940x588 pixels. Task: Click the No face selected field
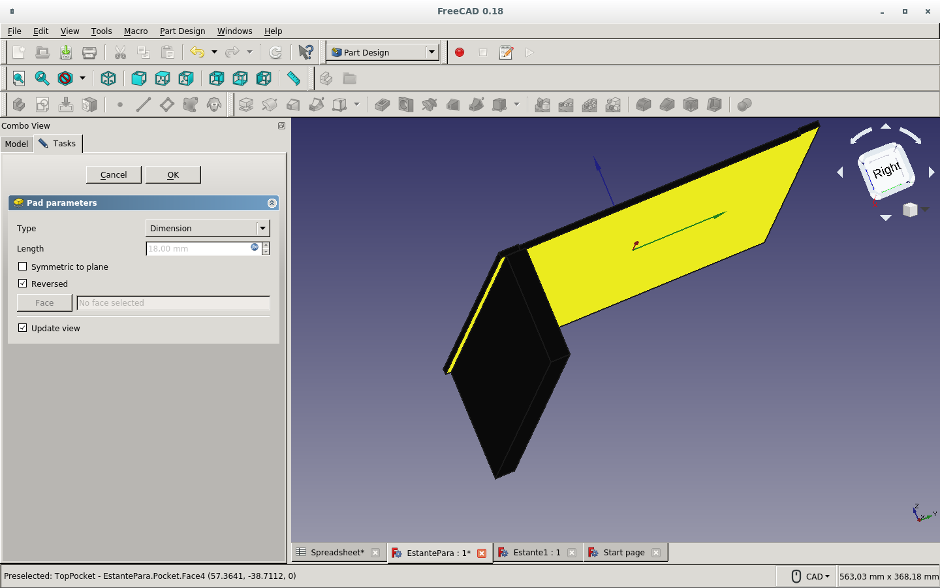[x=173, y=302]
